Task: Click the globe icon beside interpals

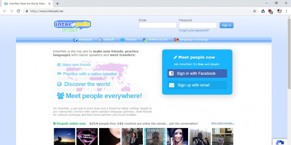Action: [75, 40]
